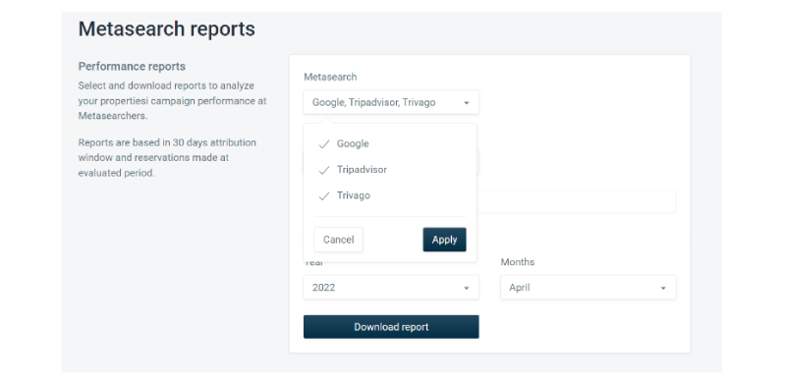Click the '30 days attribution window' paragraph
The width and height of the screenshot is (786, 382).
(167, 157)
